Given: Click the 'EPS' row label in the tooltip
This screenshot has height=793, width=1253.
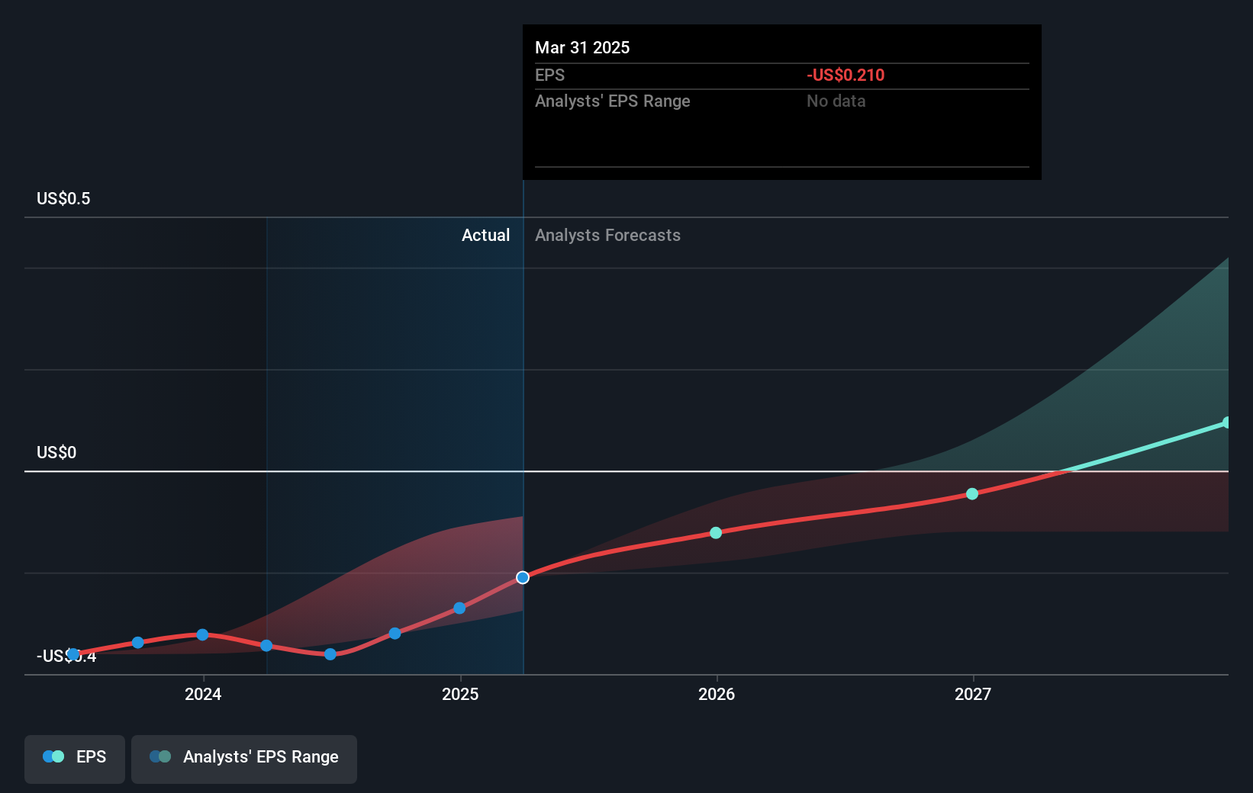Looking at the screenshot, I should coord(549,75).
